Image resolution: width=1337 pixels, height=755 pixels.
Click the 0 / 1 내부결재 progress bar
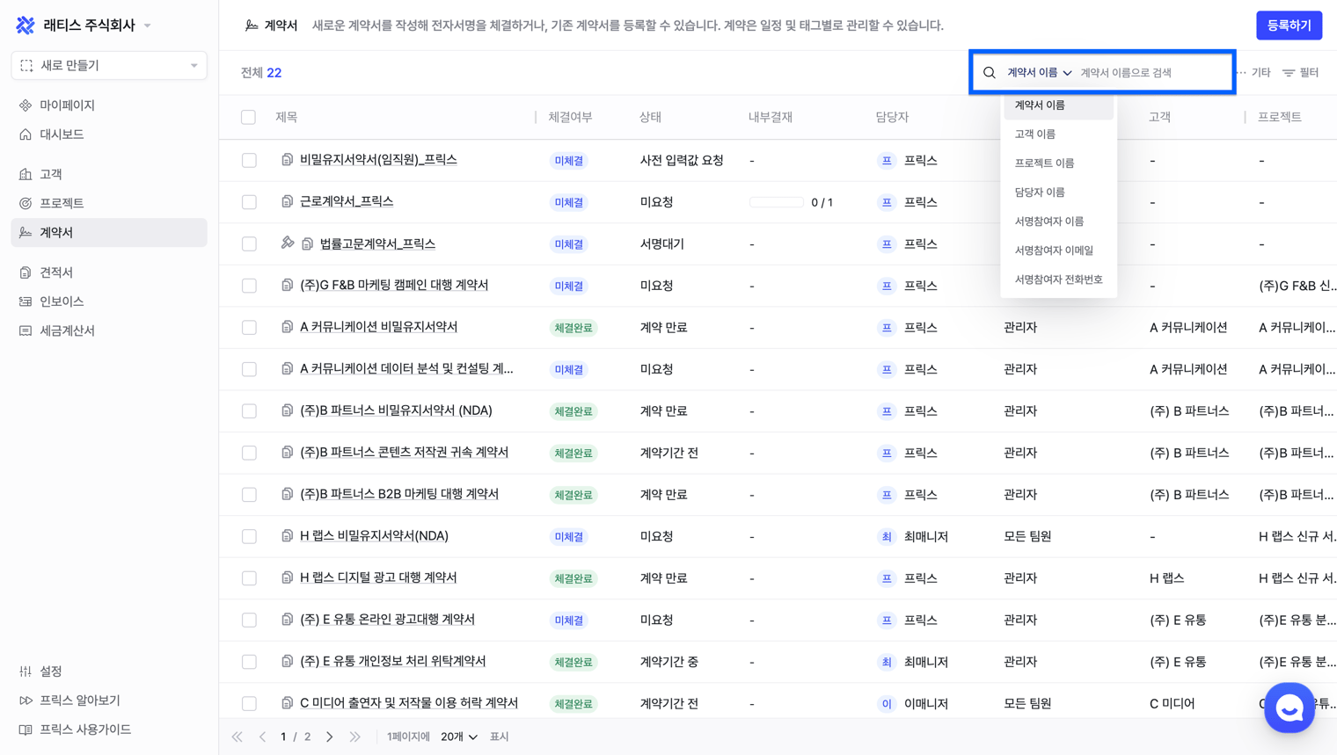[777, 202]
